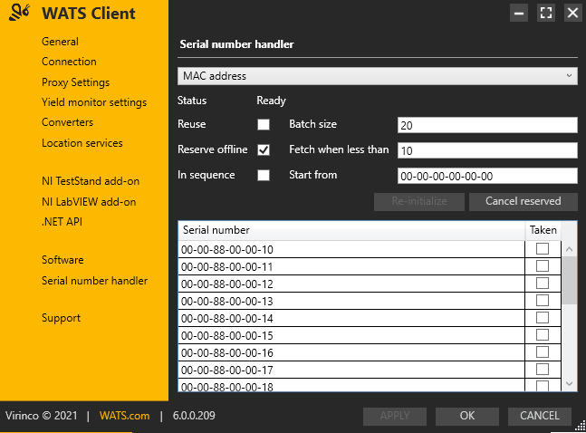Viewport: 586px width, 433px height.
Task: Open the MAC address dropdown
Action: click(x=378, y=76)
